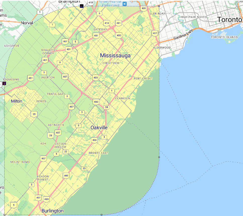Image resolution: width=243 pixels, height=216 pixels.
Task: Click the Toronto city label
Action: coord(229,20)
